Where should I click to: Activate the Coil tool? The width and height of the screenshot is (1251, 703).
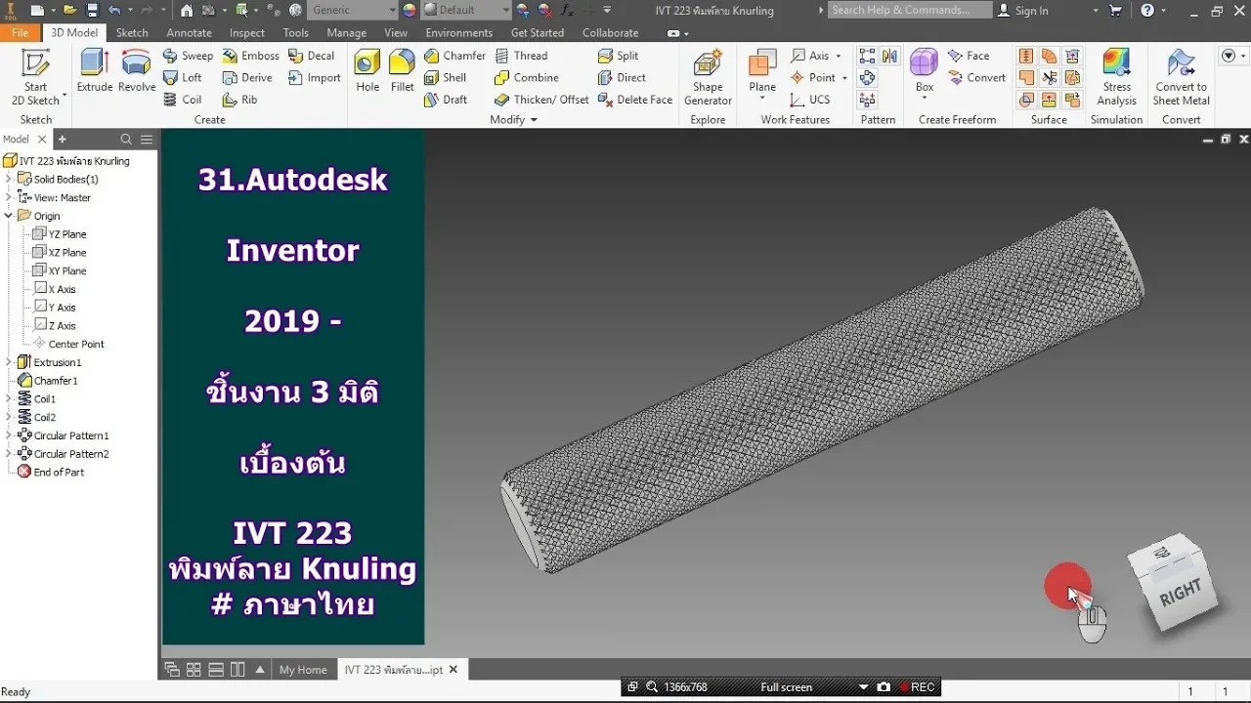[x=183, y=100]
